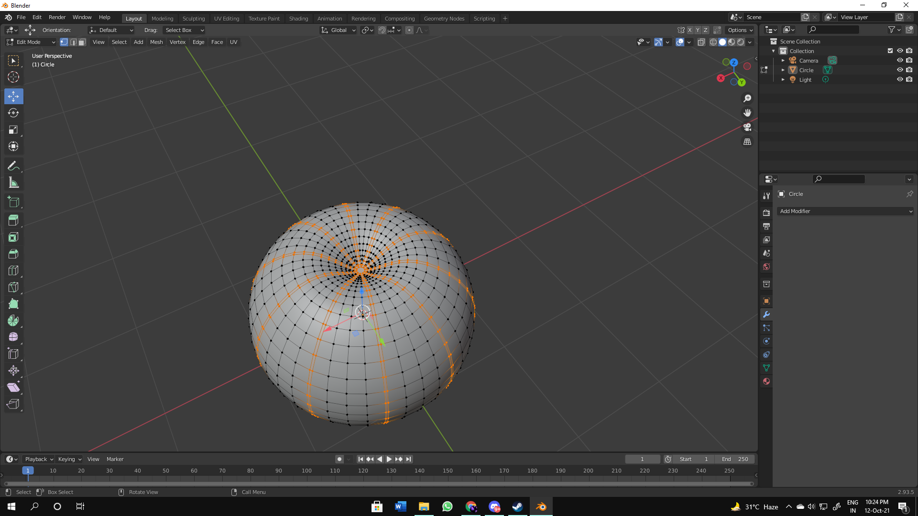Select the Transform tool
918x516 pixels.
[x=13, y=146]
